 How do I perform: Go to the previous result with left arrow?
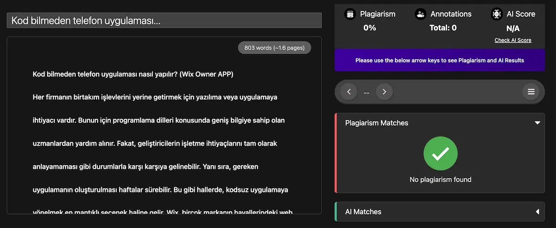tap(349, 92)
